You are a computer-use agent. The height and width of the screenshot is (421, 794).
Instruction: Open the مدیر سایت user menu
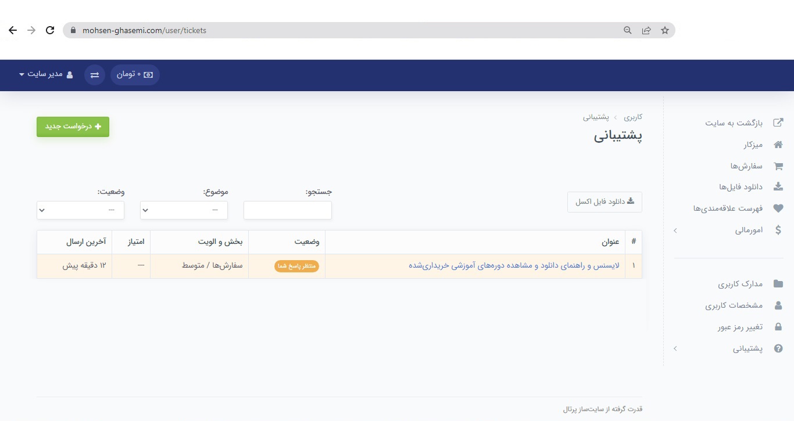pyautogui.click(x=46, y=74)
